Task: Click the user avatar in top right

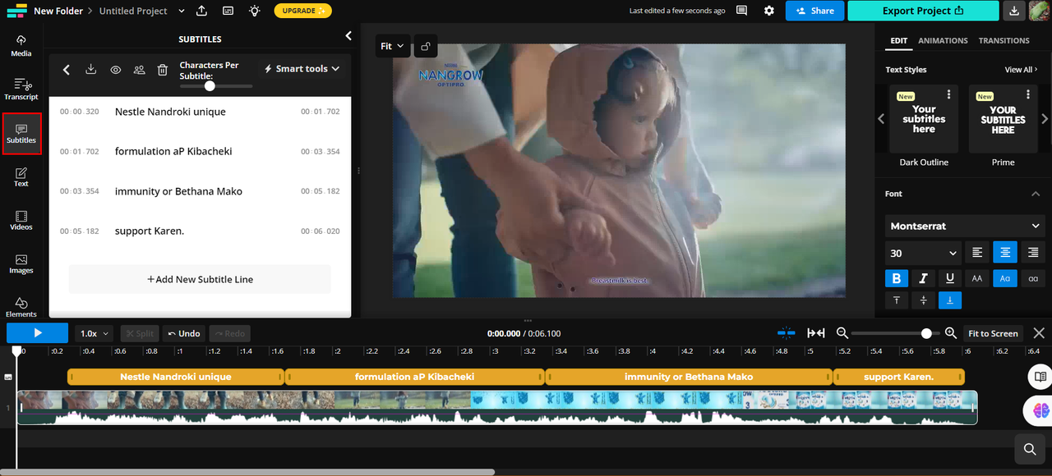Action: coord(1039,11)
